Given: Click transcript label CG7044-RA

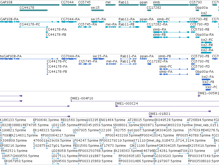Looking at the screenshot, I should pyautogui.click(x=71, y=19).
